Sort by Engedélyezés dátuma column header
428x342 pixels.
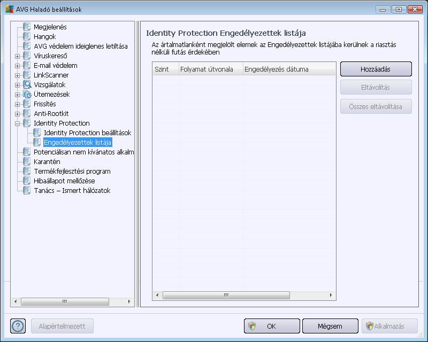click(x=289, y=69)
